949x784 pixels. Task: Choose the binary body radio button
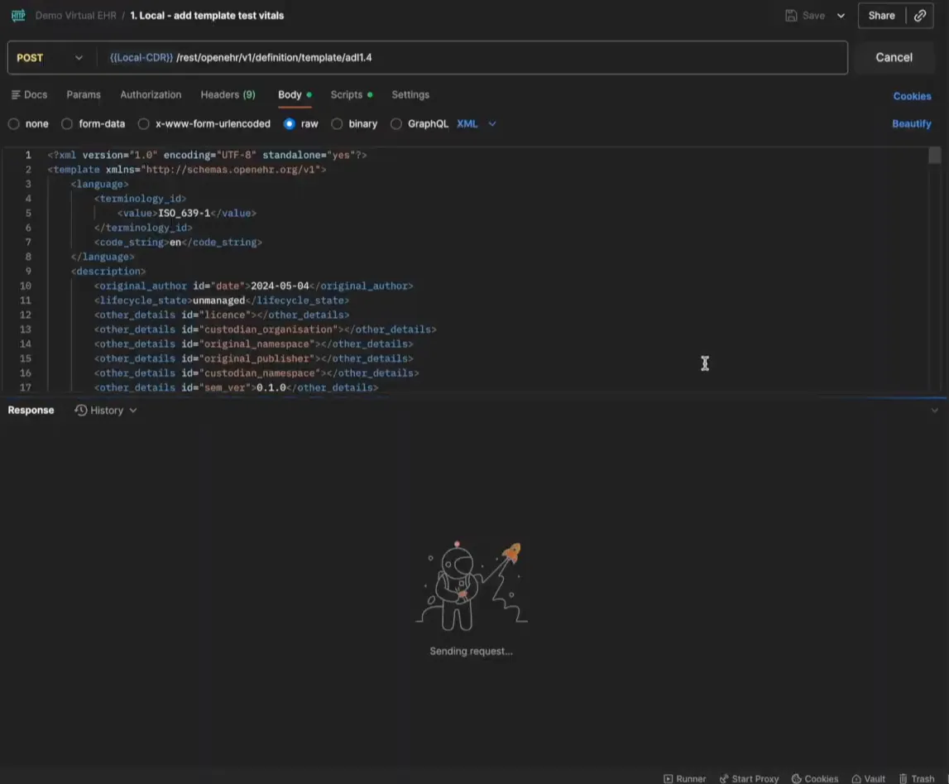337,124
